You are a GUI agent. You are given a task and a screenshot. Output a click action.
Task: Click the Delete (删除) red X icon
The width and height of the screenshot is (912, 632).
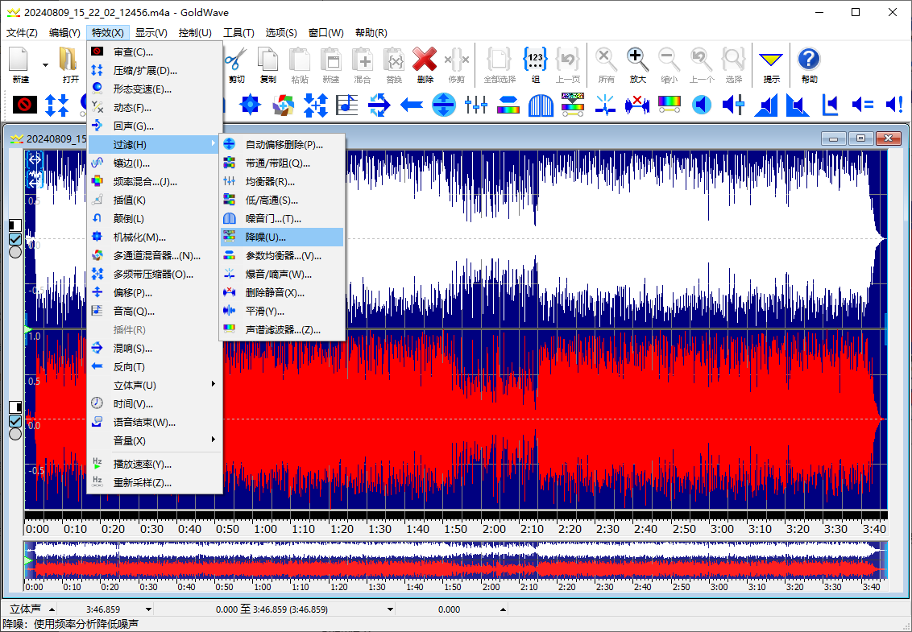pyautogui.click(x=425, y=60)
